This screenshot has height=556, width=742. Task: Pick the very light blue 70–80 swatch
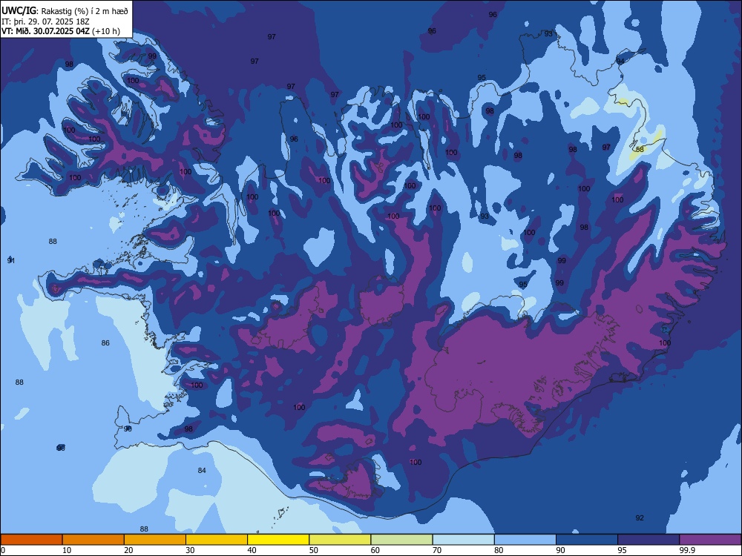pos(464,540)
